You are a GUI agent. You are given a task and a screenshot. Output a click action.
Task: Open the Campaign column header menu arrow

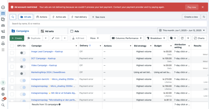tap(76, 46)
